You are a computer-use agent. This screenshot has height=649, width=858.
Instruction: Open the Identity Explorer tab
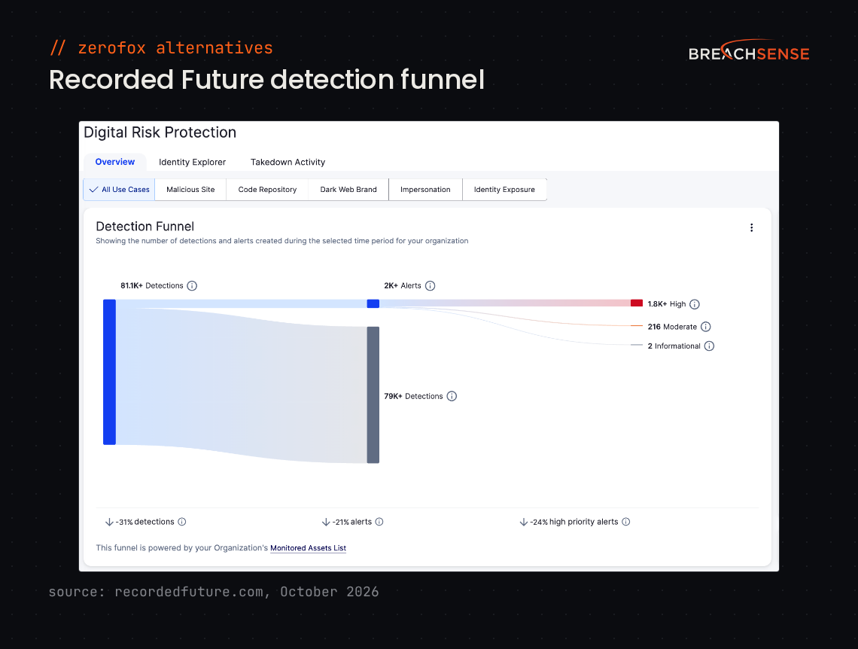coord(192,162)
